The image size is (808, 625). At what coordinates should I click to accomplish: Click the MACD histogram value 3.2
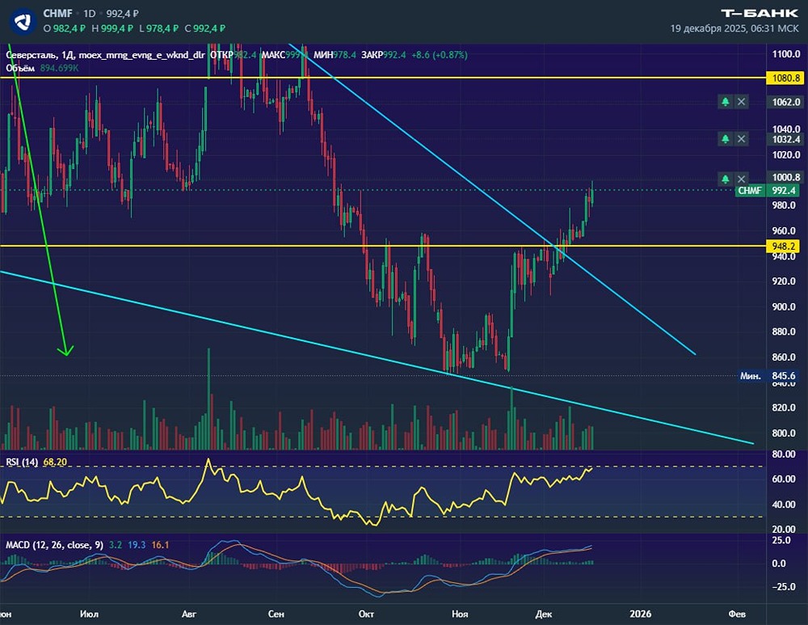(x=116, y=545)
